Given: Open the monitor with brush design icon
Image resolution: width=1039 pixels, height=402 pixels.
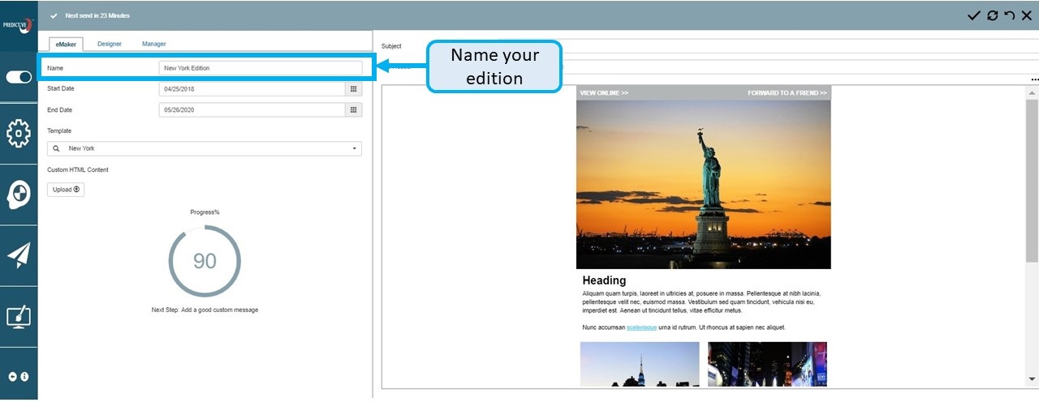Looking at the screenshot, I should 19,316.
